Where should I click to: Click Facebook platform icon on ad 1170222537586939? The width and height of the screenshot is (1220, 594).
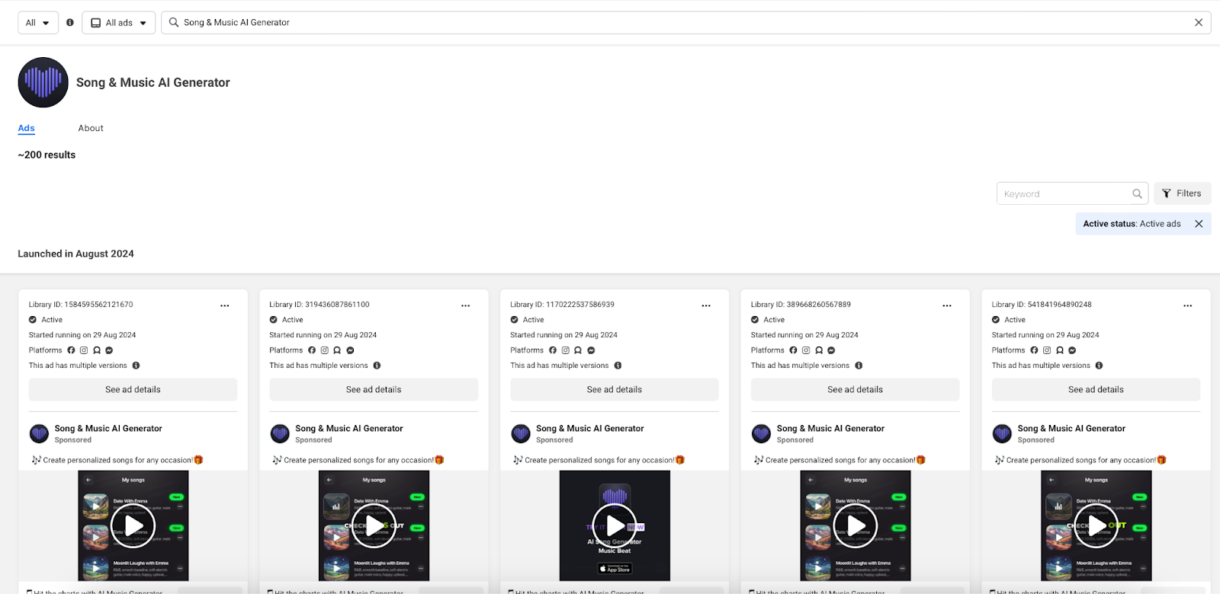pos(553,350)
